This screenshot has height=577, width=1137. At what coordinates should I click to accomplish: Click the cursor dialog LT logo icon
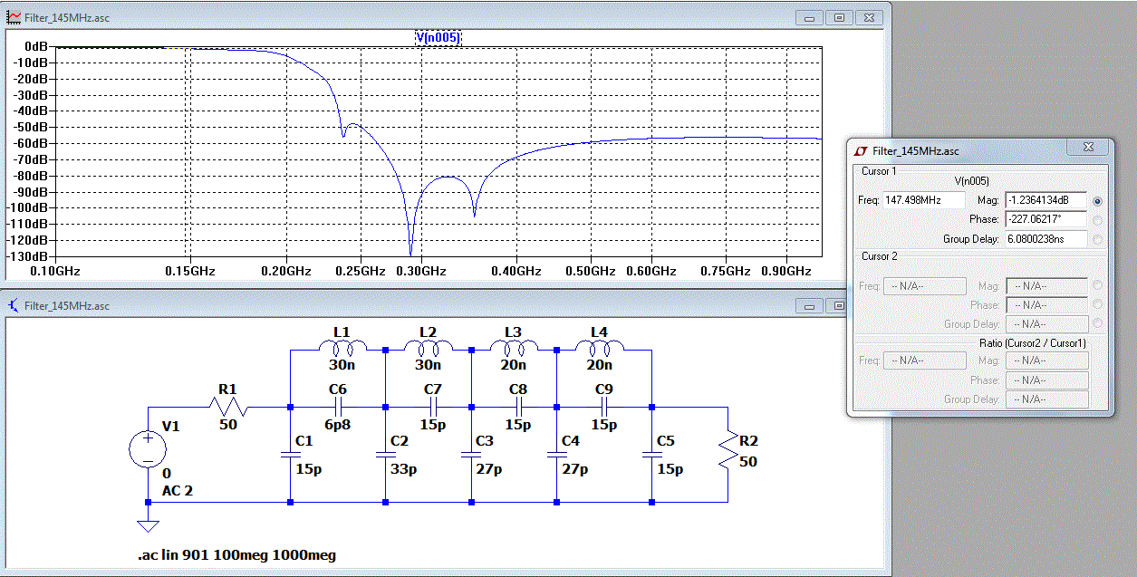coord(860,150)
